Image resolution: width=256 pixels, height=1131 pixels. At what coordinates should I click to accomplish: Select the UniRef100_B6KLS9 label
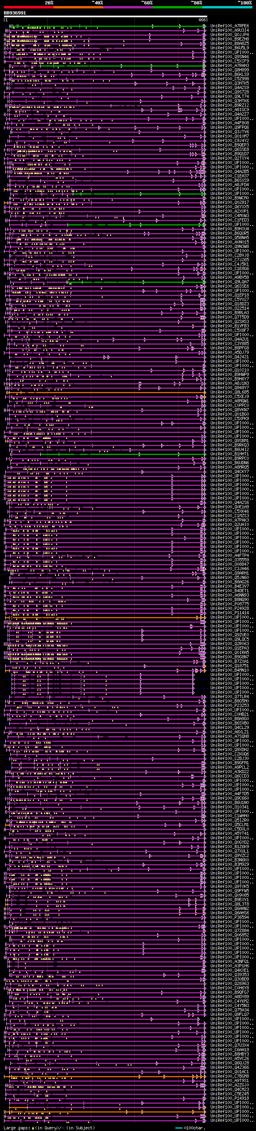[x=229, y=74]
